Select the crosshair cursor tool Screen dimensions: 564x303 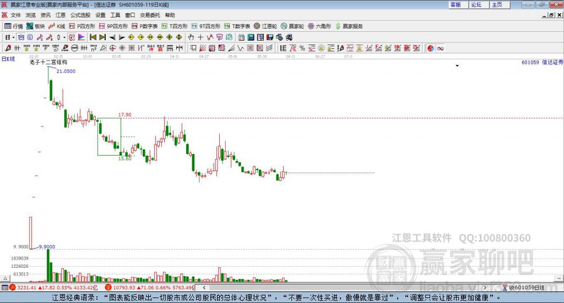[200, 37]
